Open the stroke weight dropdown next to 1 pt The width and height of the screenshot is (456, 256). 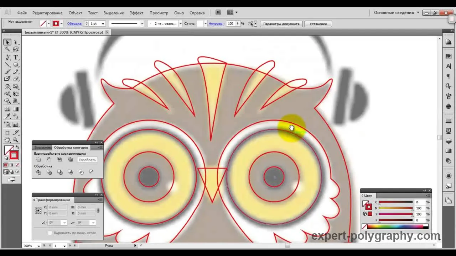coord(103,24)
